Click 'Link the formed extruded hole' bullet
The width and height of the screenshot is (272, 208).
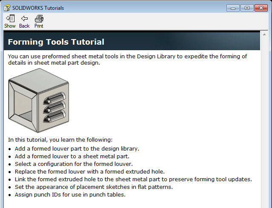133,179
